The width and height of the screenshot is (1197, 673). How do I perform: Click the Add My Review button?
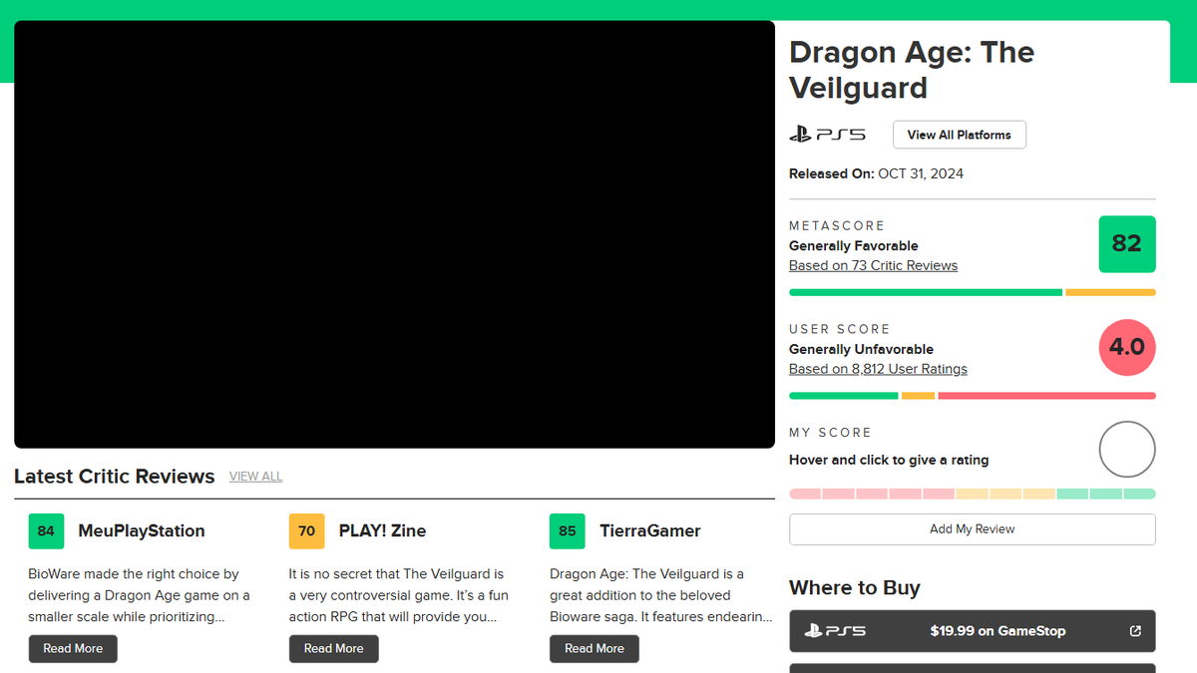coord(973,529)
